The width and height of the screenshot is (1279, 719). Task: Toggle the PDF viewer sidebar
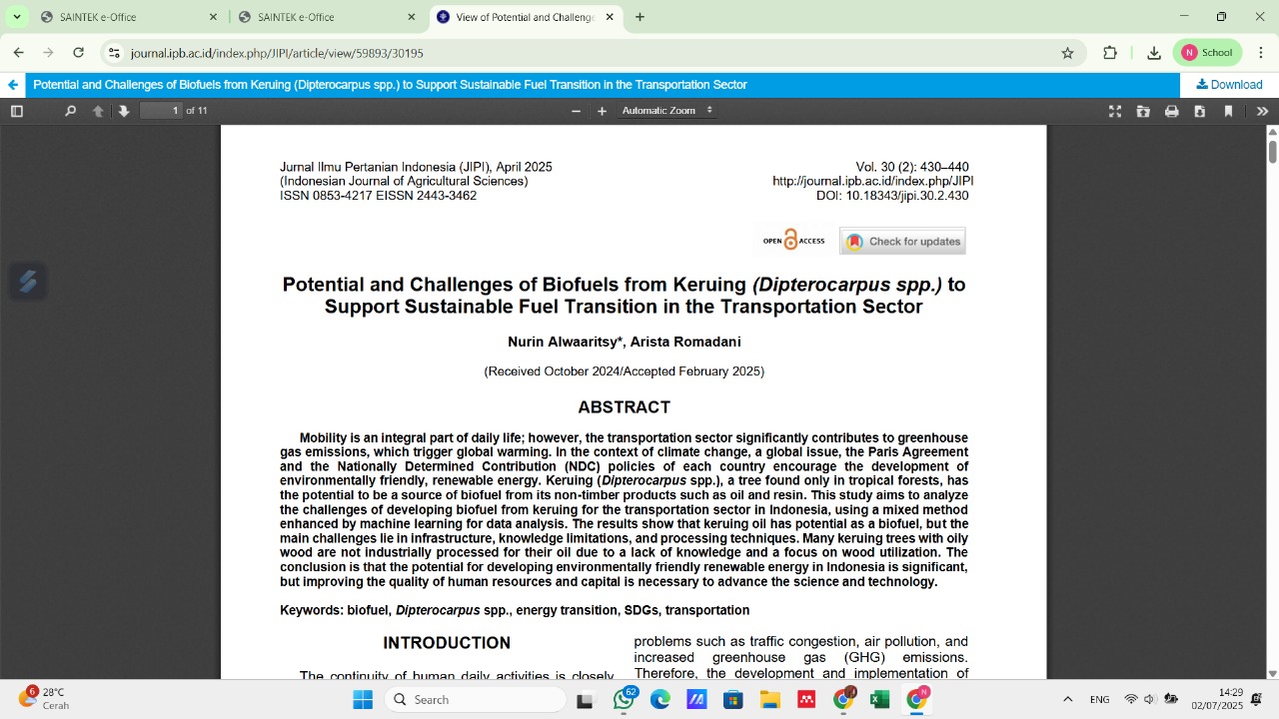pyautogui.click(x=17, y=111)
